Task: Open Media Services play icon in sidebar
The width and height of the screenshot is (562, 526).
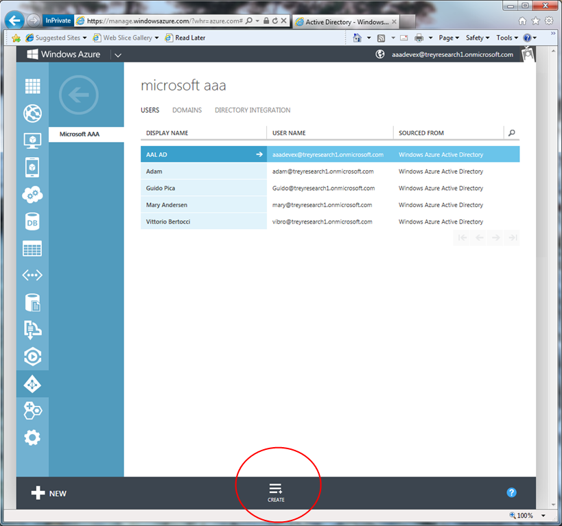Action: (x=33, y=357)
